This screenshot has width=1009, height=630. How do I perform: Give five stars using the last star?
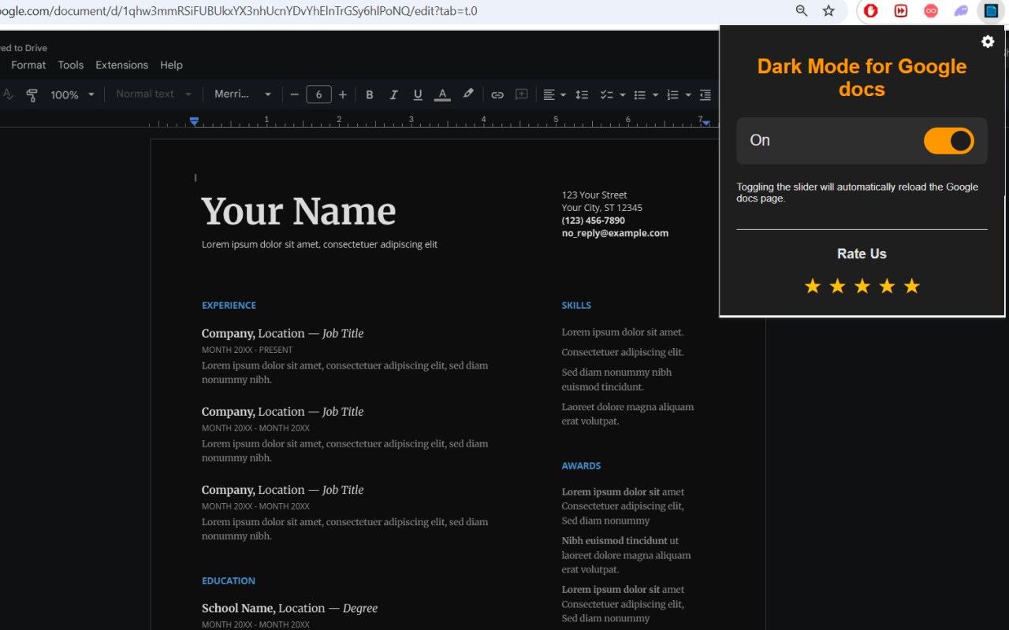click(912, 286)
